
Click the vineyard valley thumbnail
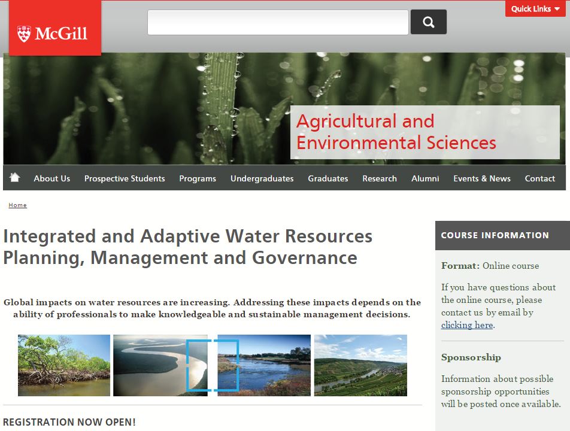pos(360,365)
